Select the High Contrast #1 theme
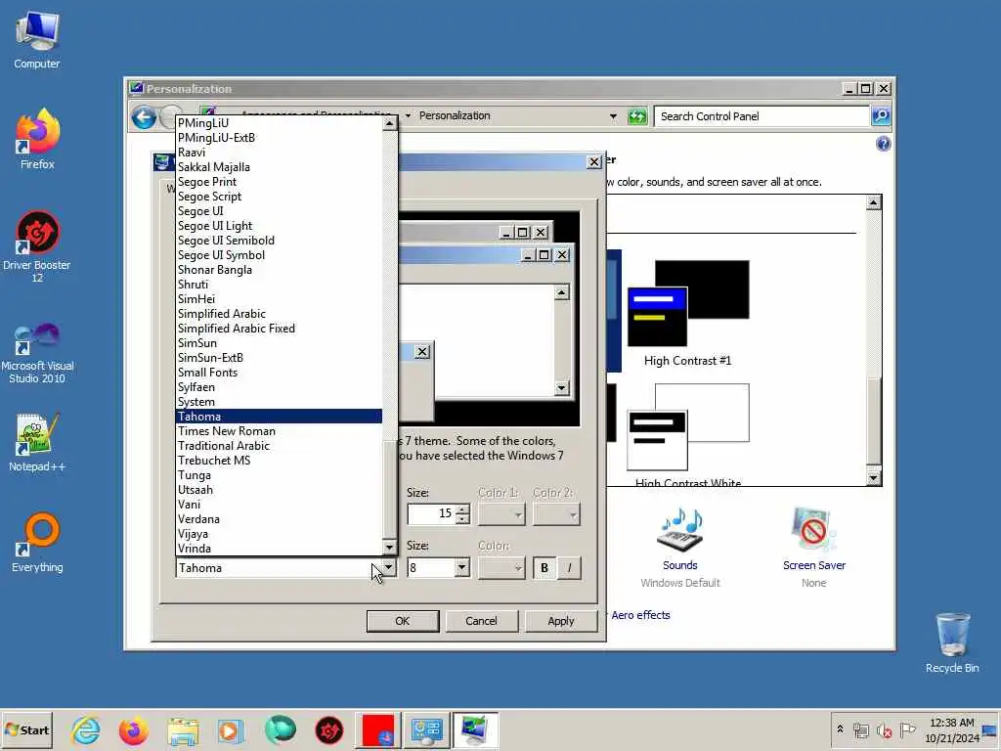 (688, 314)
